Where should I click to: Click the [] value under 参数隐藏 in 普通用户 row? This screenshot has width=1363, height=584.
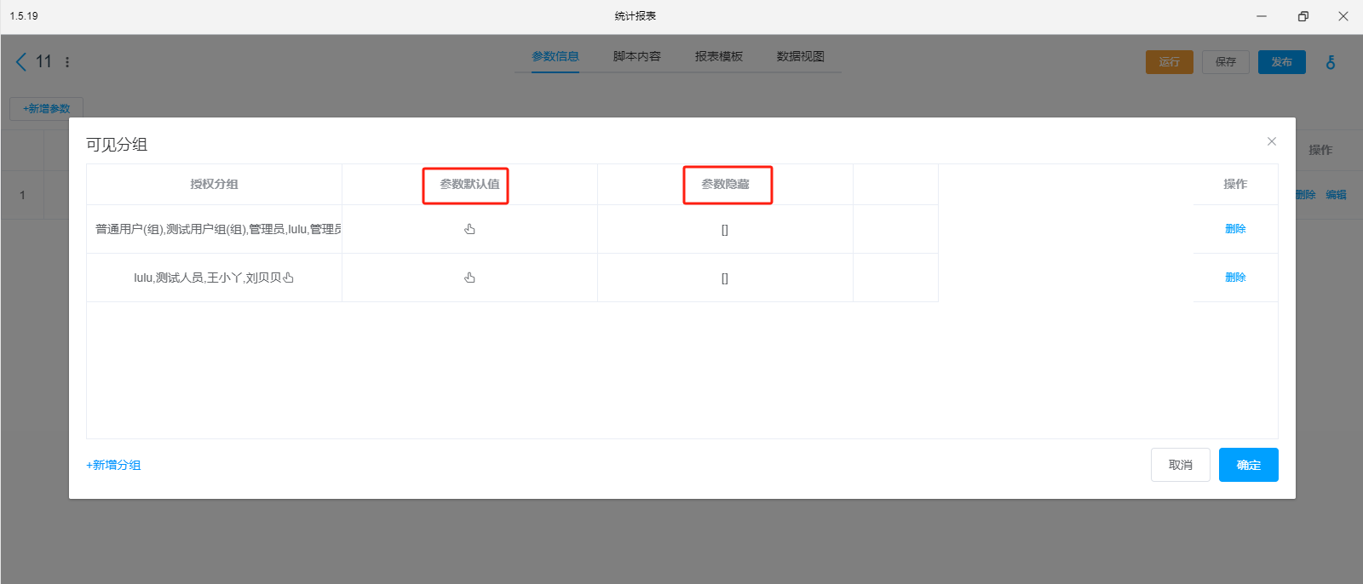tap(725, 230)
